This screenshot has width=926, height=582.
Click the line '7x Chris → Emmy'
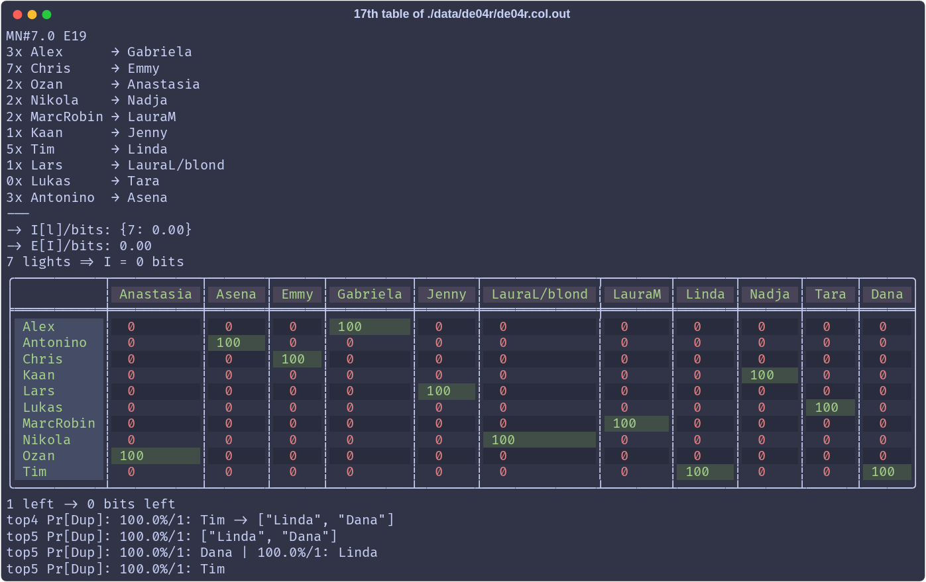[x=83, y=68]
